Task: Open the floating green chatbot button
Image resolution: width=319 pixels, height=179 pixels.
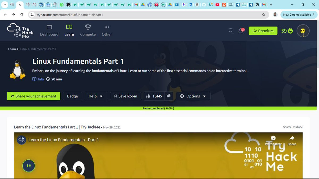Action: 28,165
